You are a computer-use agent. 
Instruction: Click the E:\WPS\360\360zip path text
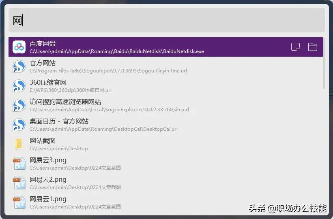pyautogui.click(x=71, y=90)
